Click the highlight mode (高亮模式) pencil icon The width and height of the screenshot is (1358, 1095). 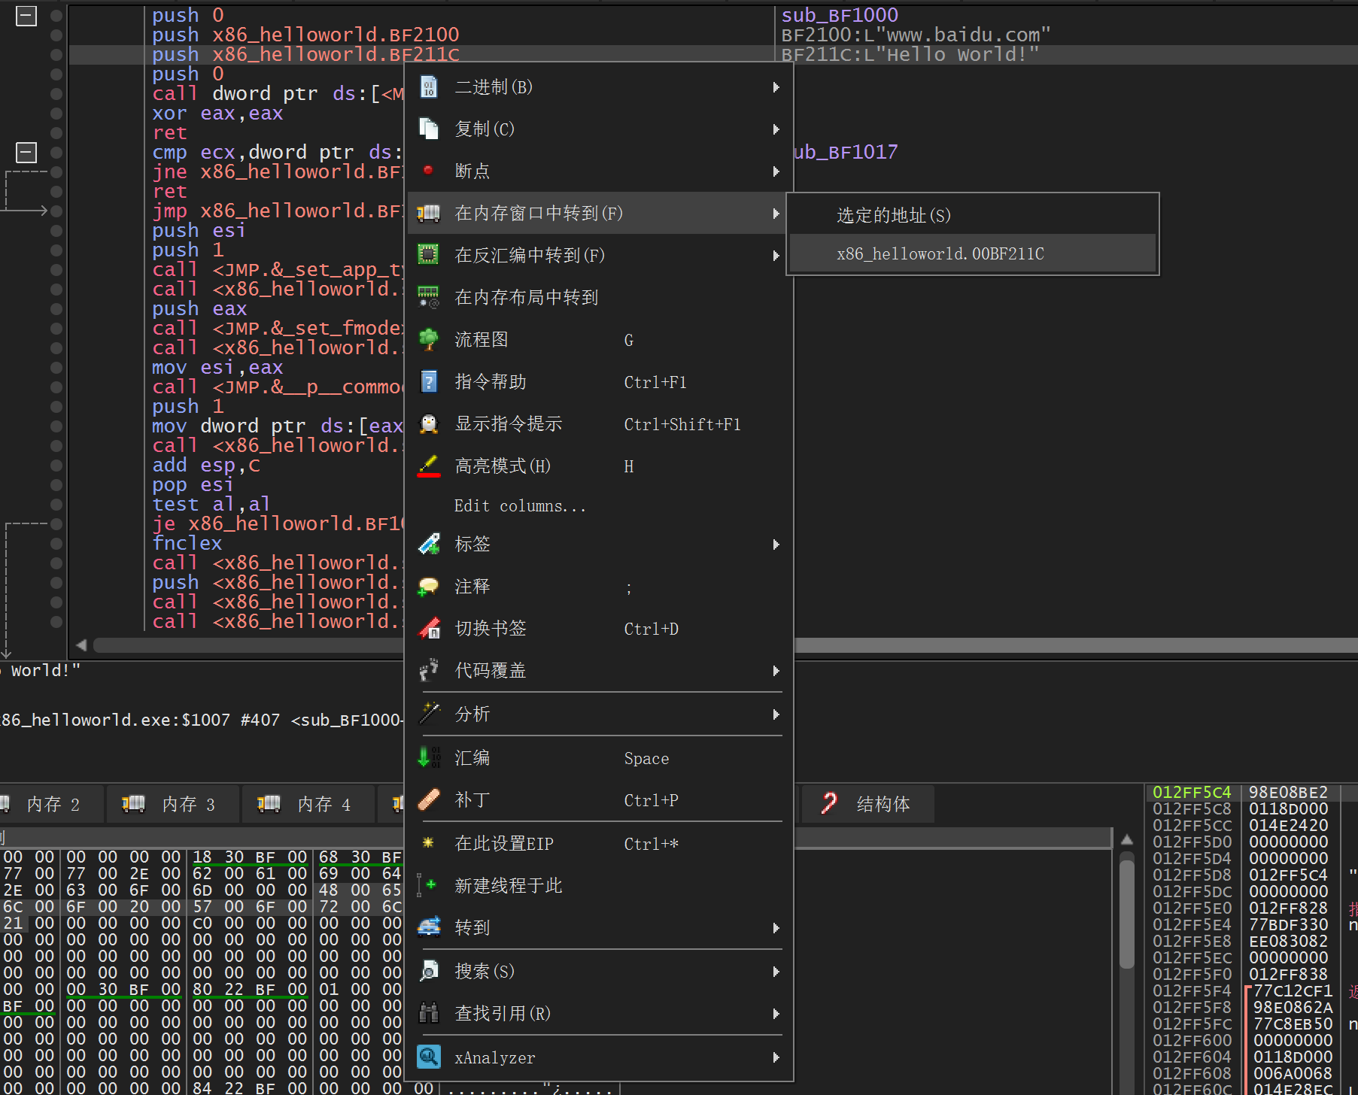point(428,466)
